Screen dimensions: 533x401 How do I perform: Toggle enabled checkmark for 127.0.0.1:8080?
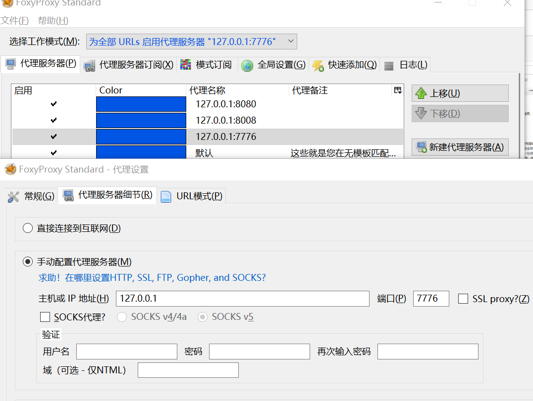point(53,104)
